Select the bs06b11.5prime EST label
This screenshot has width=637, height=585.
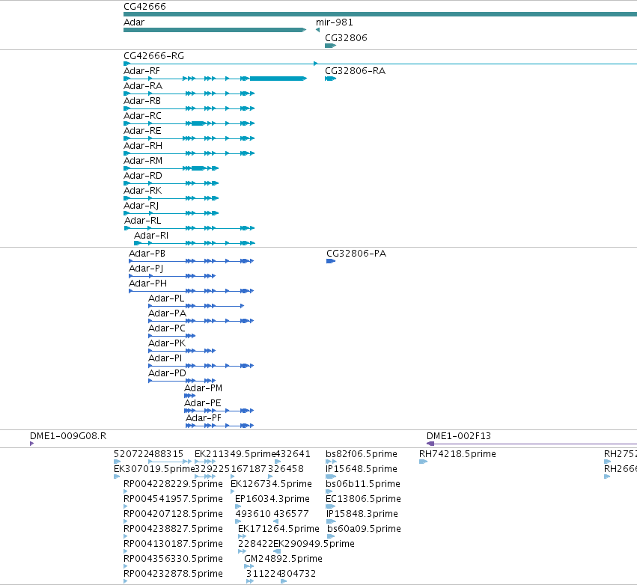point(363,484)
